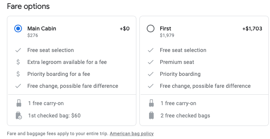Click the +$1,703 price difference
This screenshot has width=270, height=139.
coord(252,28)
